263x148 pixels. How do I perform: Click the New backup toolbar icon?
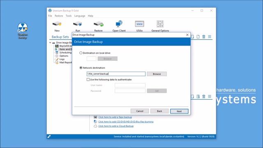pyautogui.click(x=57, y=24)
